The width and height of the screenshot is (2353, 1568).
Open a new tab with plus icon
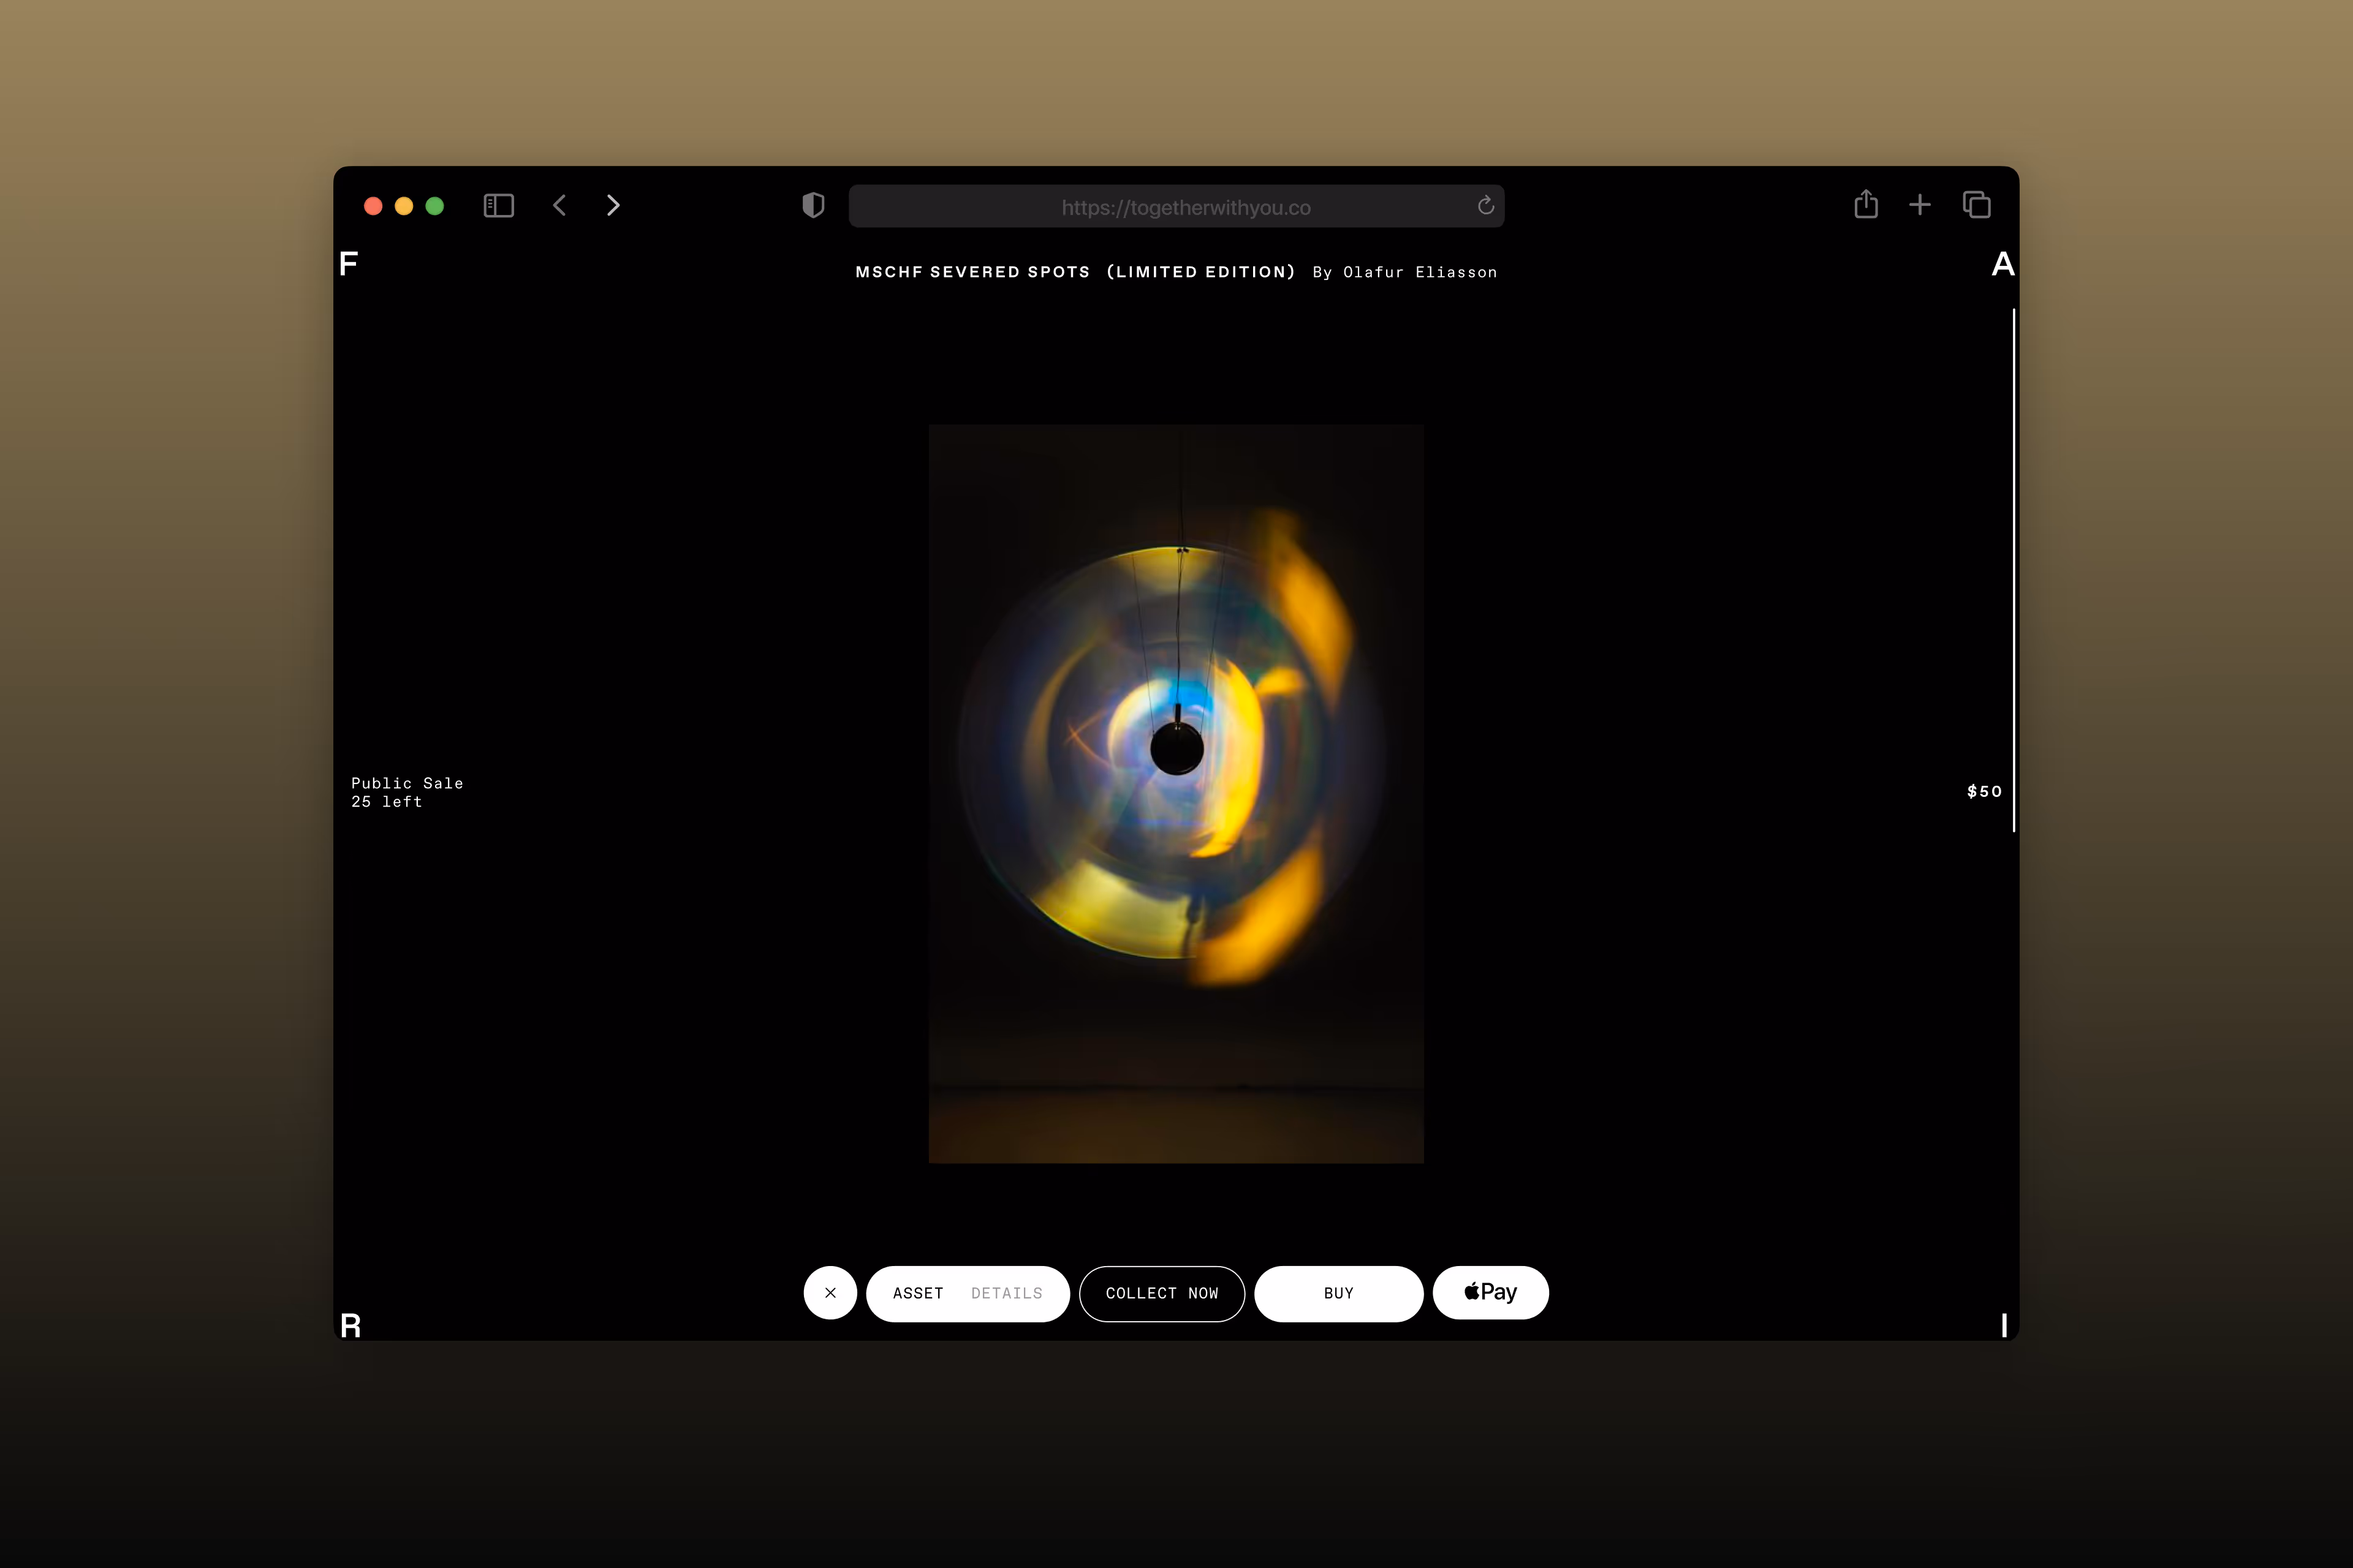click(1920, 205)
